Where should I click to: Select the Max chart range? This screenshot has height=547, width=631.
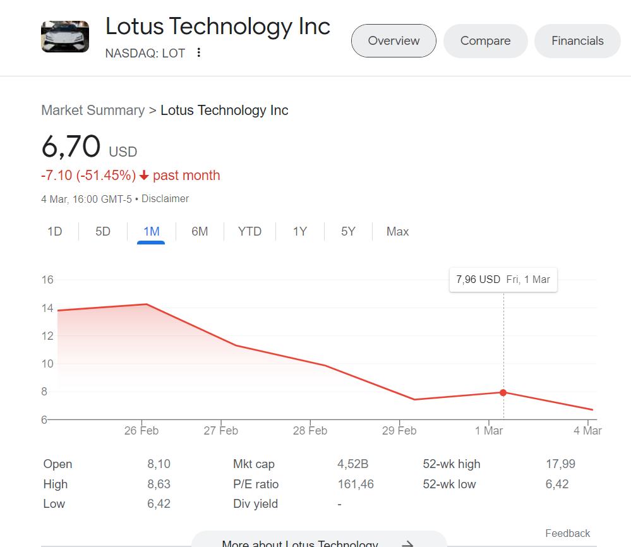397,231
